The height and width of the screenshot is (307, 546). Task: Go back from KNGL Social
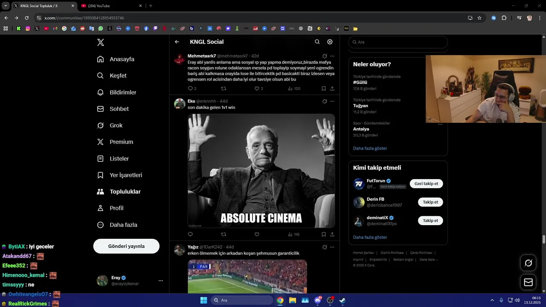tap(177, 42)
